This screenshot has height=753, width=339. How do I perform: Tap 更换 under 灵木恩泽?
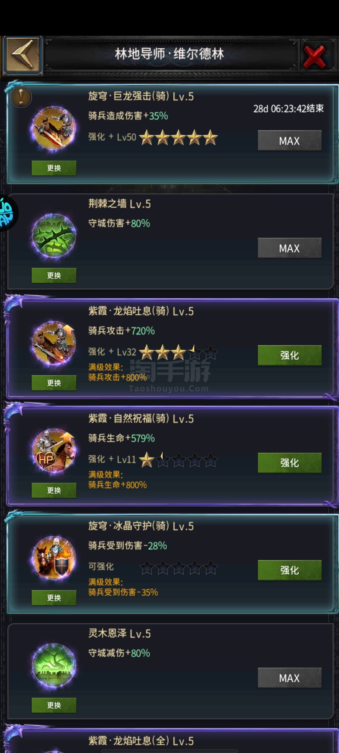pyautogui.click(x=54, y=705)
